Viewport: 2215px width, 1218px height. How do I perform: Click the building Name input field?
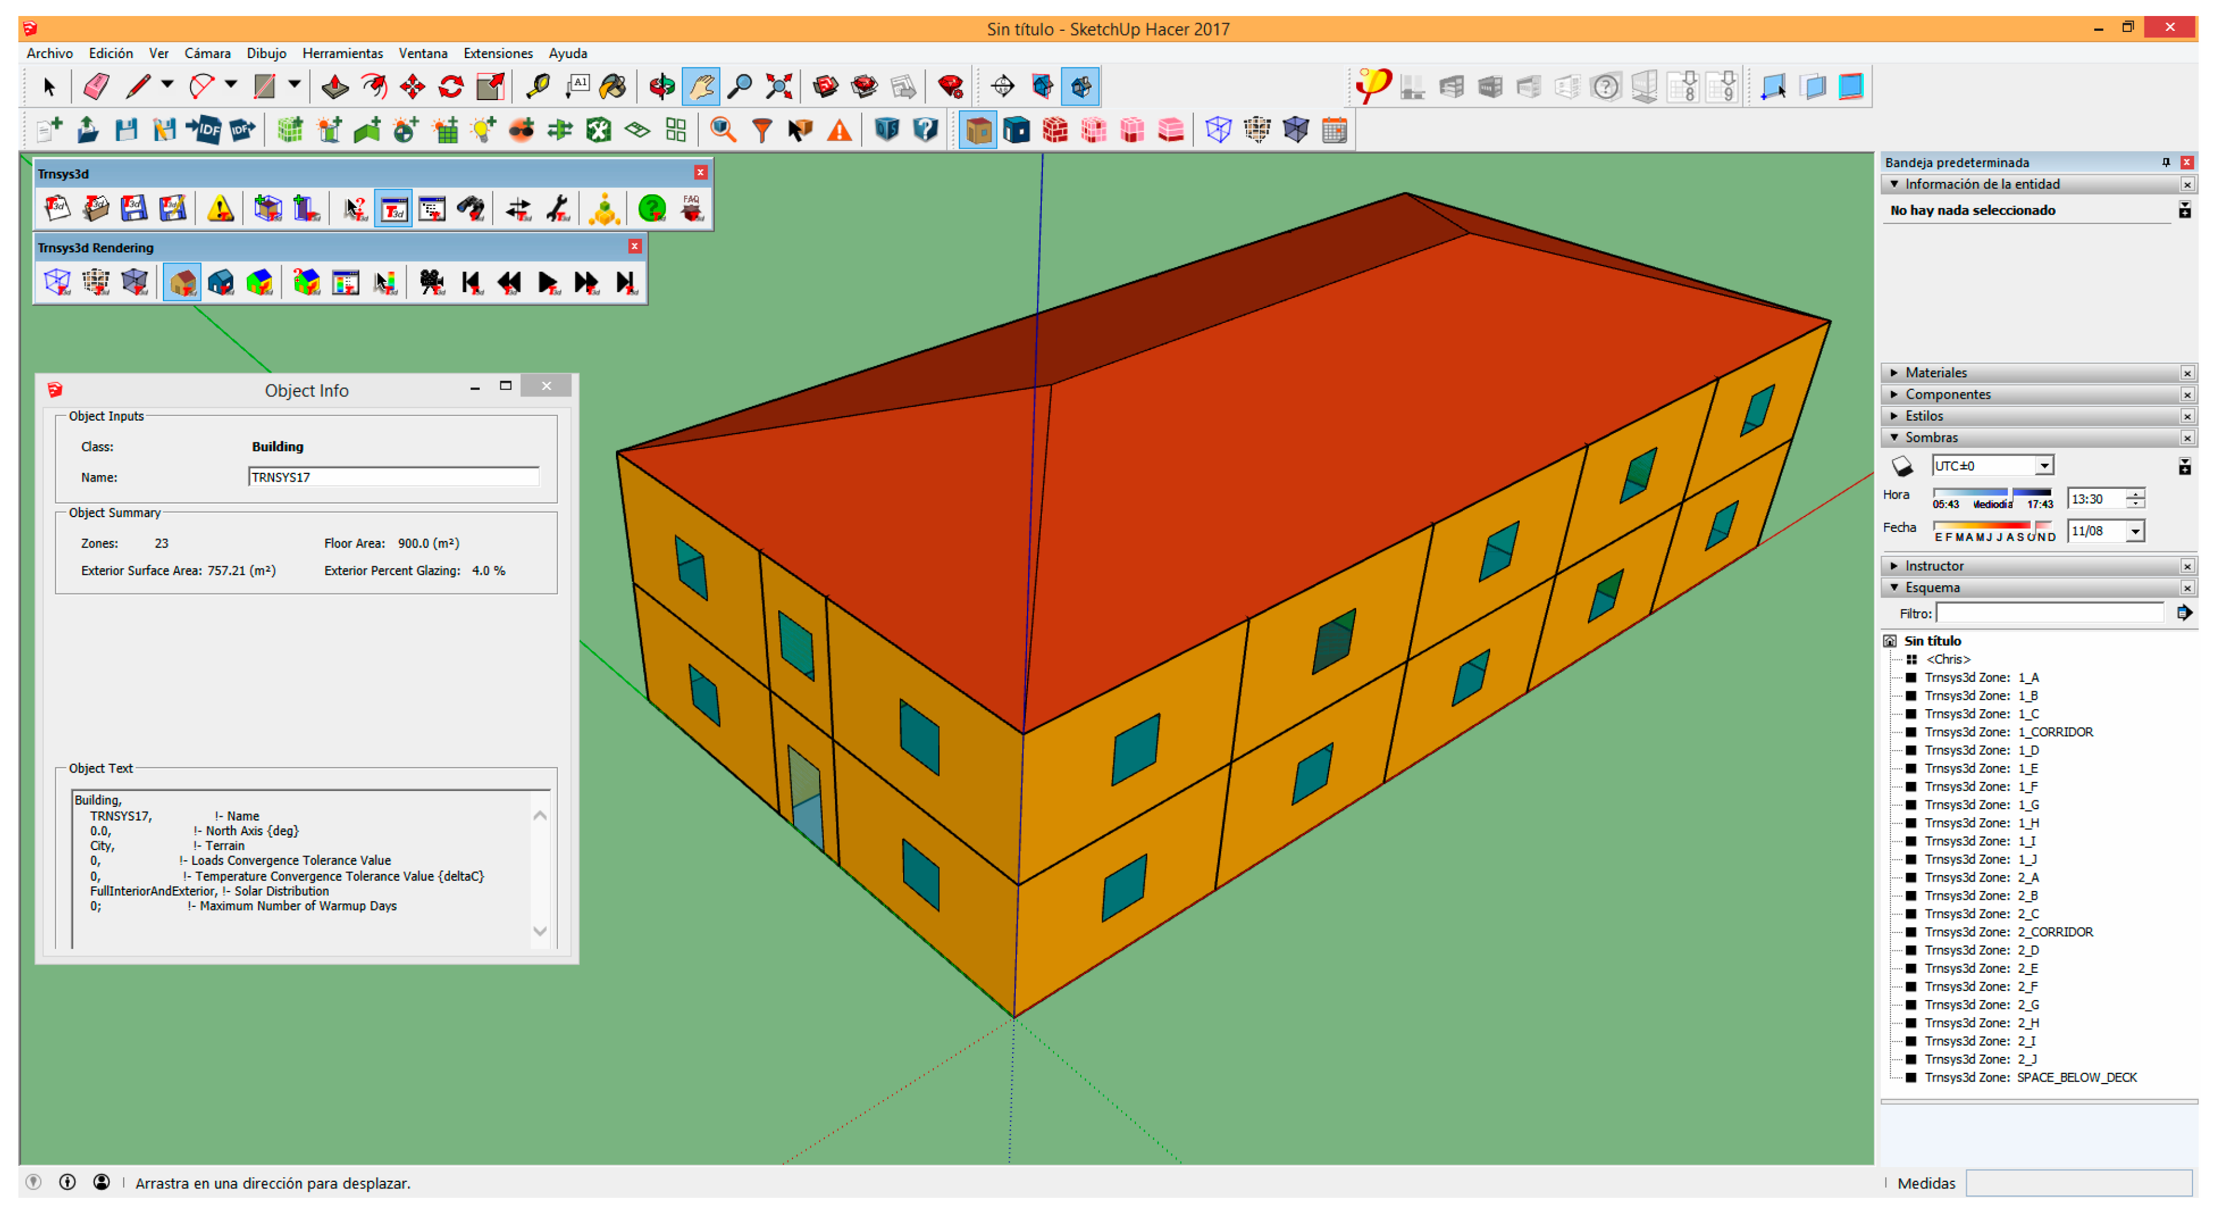[393, 476]
